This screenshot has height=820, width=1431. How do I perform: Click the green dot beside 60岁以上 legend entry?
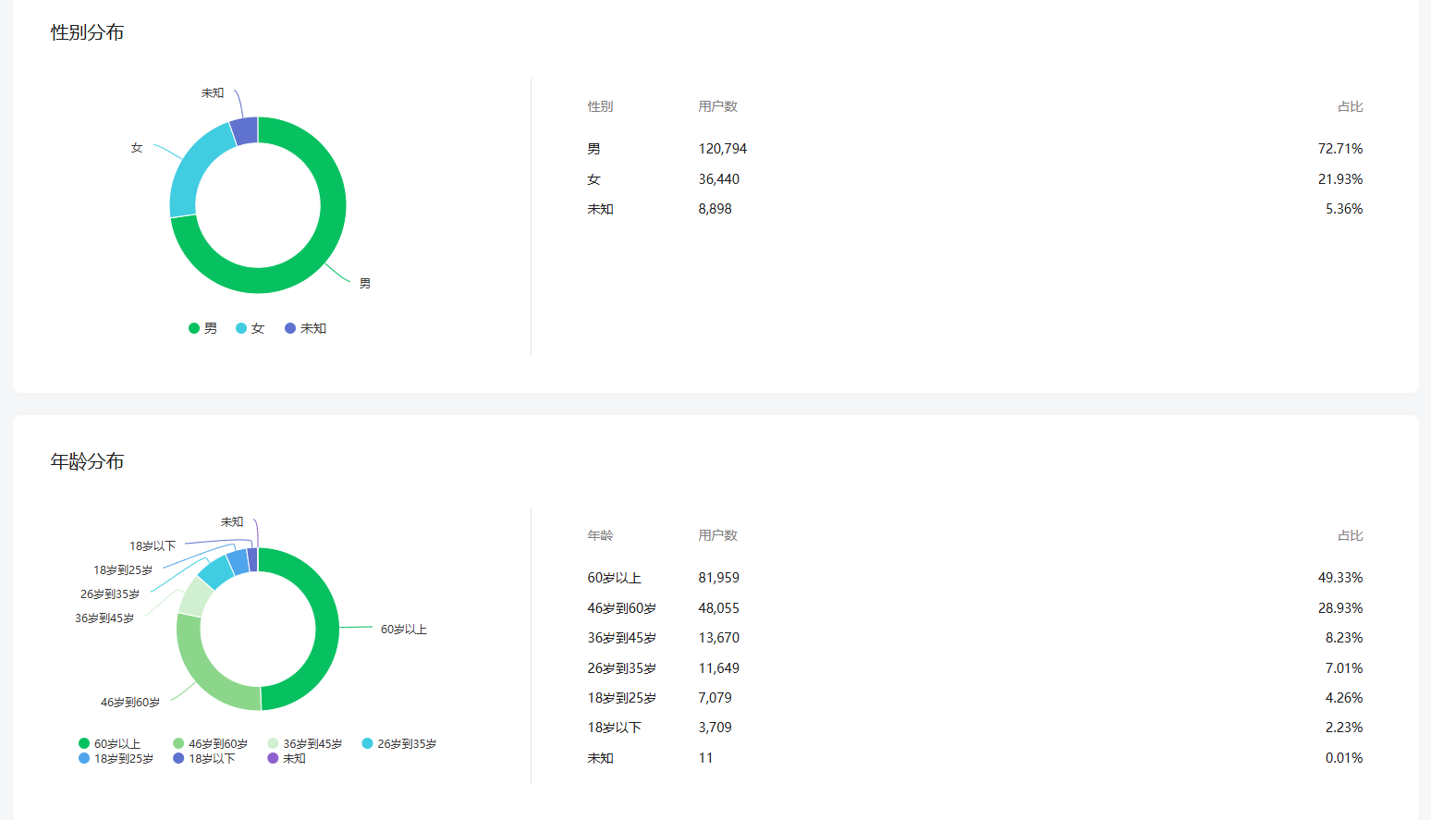84,743
